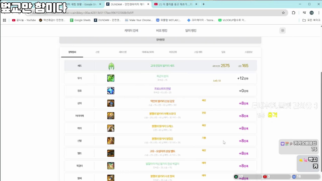
Task: Click the +12강화 weapon reinforcement value
Action: tap(243, 78)
